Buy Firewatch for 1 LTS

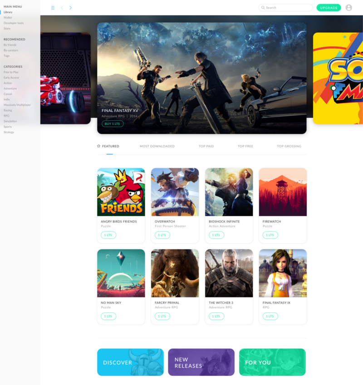click(270, 235)
